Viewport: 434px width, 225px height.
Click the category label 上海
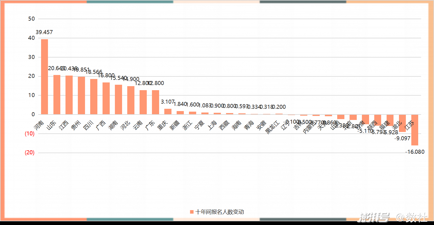click(211, 126)
